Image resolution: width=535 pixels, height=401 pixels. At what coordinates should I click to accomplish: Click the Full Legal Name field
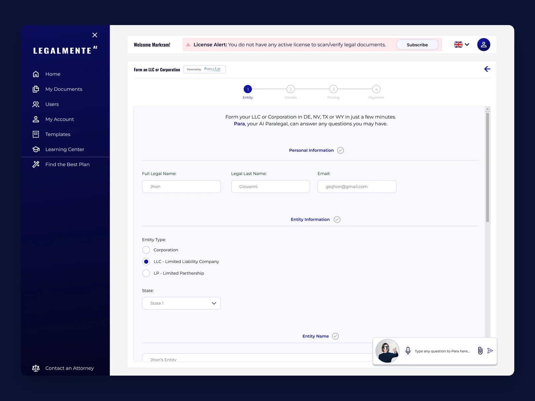coord(181,186)
